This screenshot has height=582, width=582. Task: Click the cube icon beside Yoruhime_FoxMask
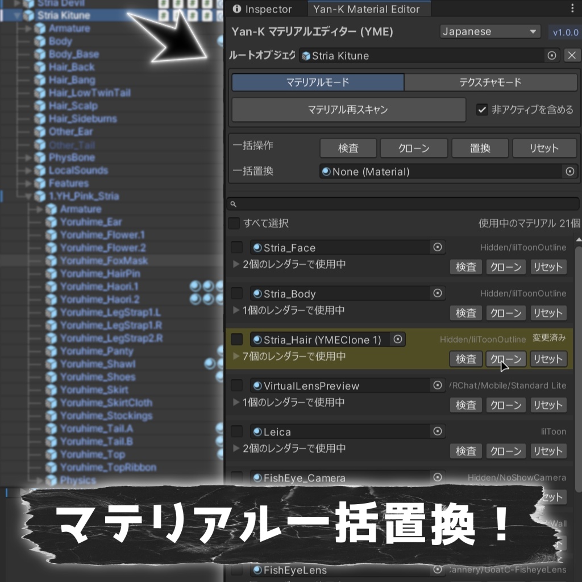51,261
